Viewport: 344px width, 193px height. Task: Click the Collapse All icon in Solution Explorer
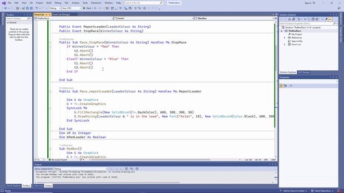[313, 19]
